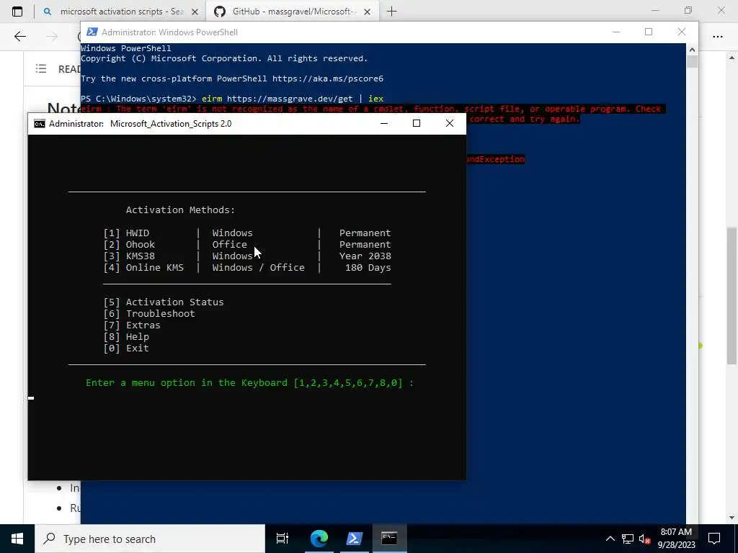Click the https://massgrave.dev/get command text

click(290, 99)
